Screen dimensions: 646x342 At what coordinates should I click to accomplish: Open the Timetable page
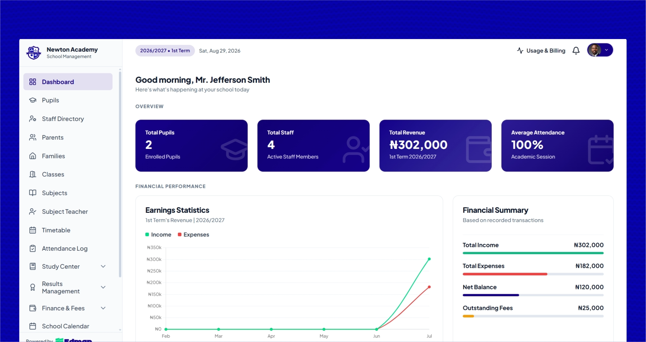click(68, 230)
